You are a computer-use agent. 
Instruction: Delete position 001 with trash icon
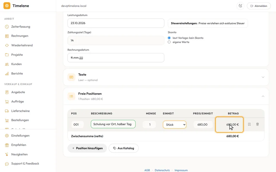258,124
